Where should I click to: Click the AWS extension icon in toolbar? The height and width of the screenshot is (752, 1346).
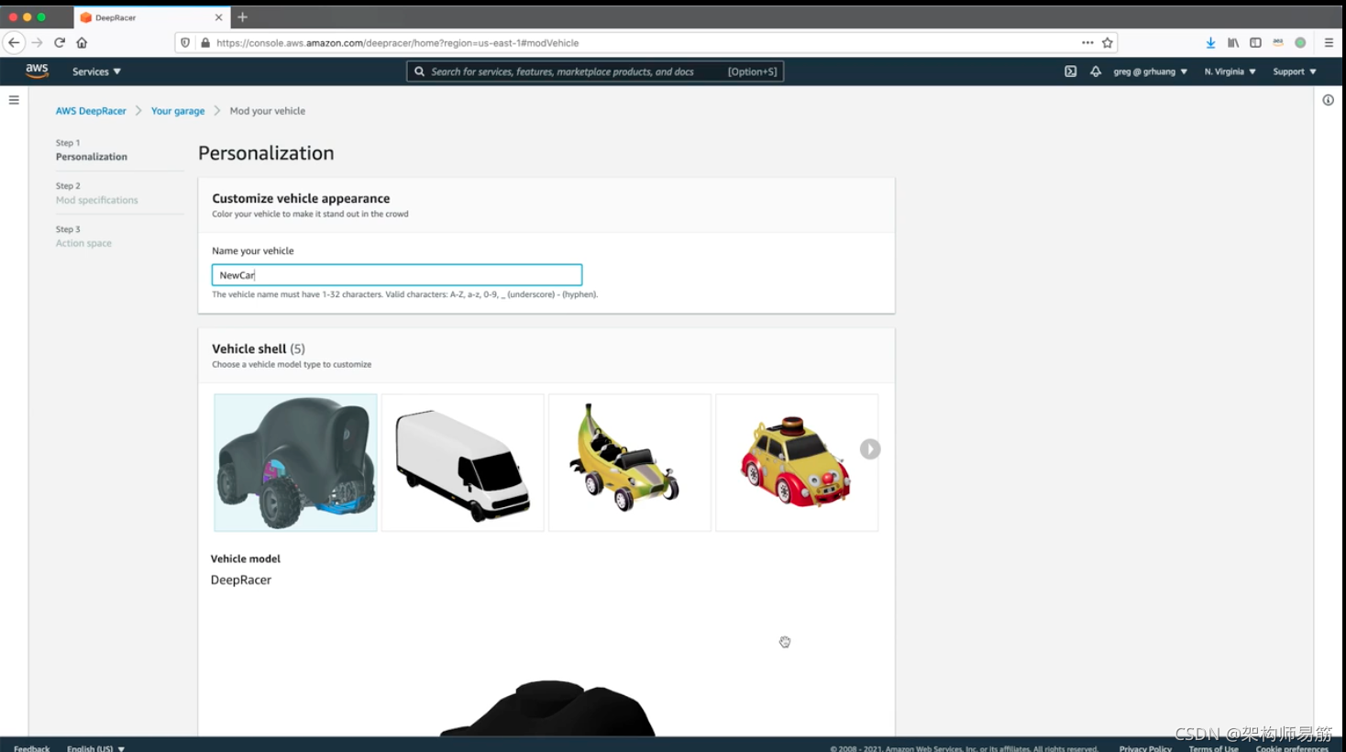click(x=1278, y=42)
